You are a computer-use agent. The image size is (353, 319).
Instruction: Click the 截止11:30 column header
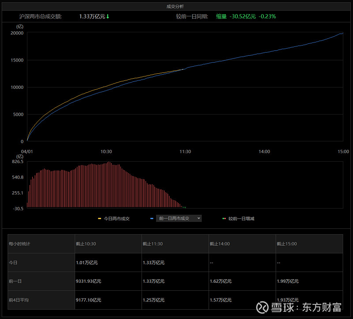[x=153, y=243]
